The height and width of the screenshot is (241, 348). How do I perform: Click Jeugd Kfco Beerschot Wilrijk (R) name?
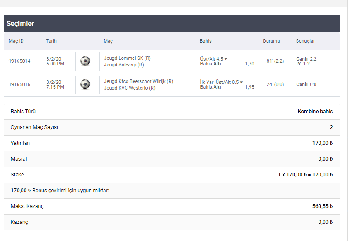pyautogui.click(x=138, y=81)
